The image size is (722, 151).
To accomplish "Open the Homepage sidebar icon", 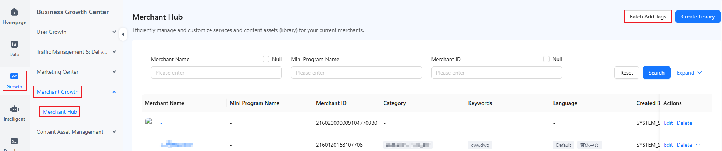I will 14,12.
